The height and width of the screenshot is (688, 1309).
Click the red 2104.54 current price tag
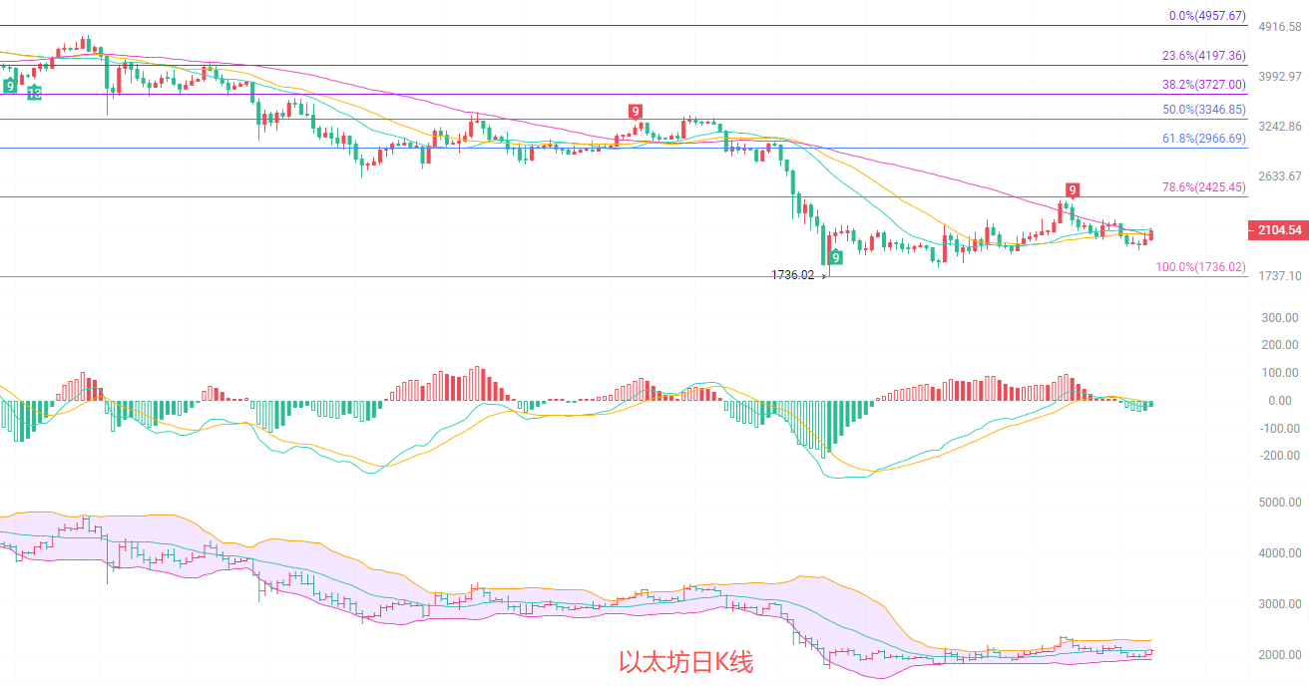coord(1276,230)
